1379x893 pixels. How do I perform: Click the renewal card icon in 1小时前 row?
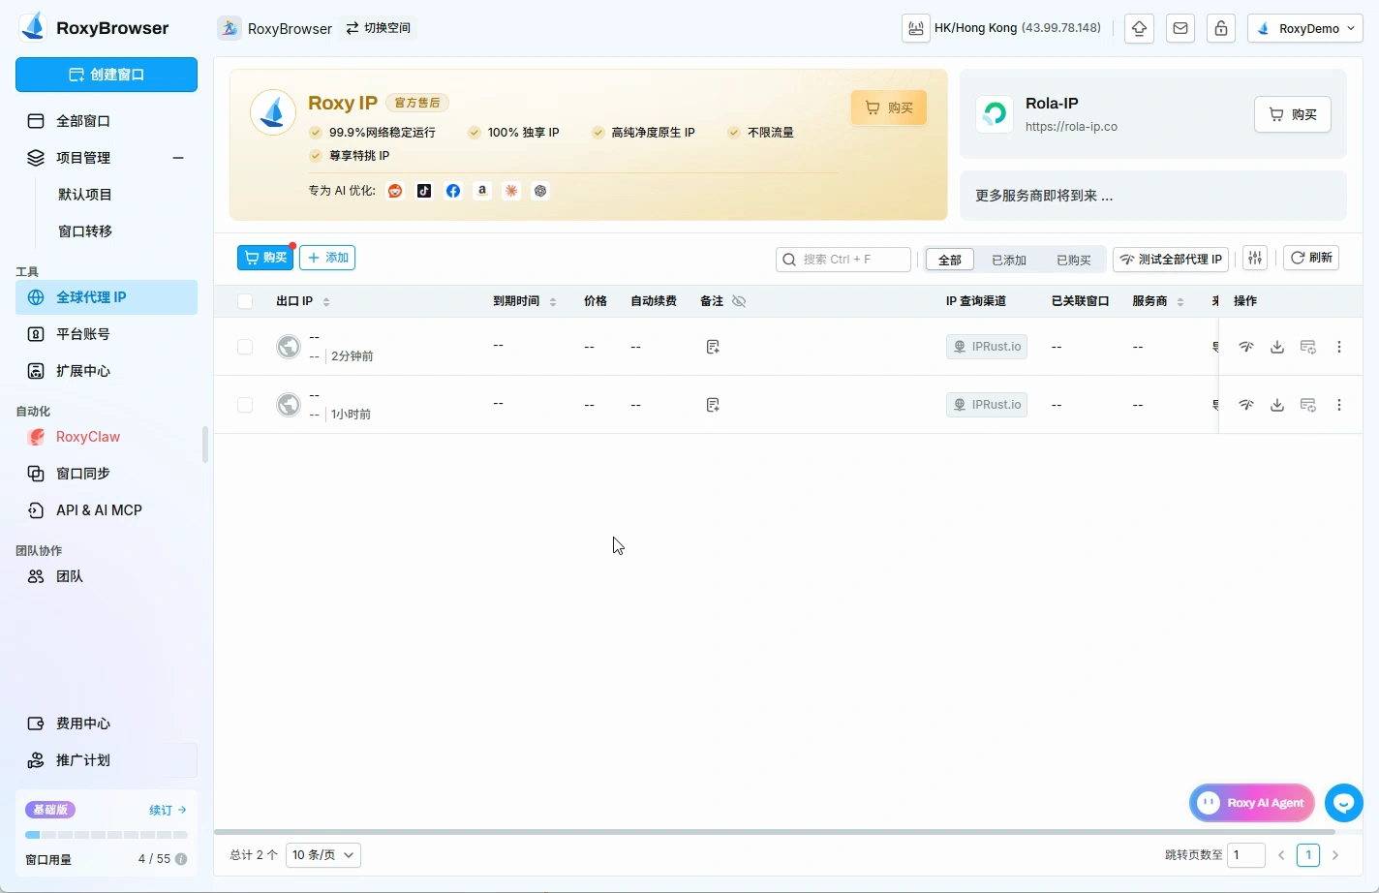[1308, 405]
